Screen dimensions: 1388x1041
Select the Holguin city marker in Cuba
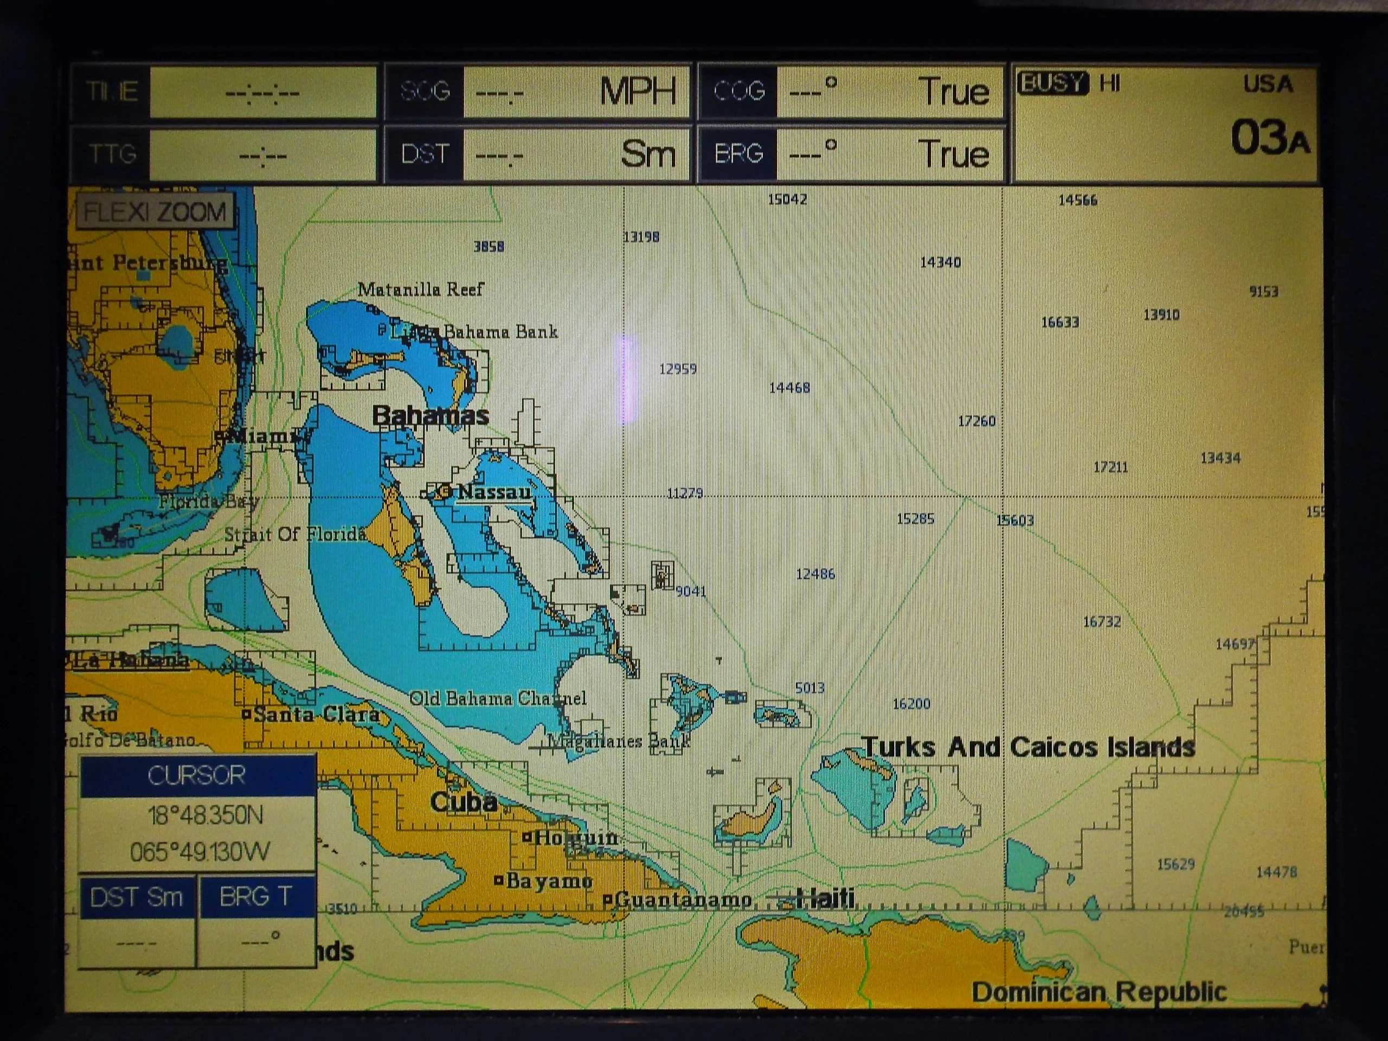click(x=528, y=837)
